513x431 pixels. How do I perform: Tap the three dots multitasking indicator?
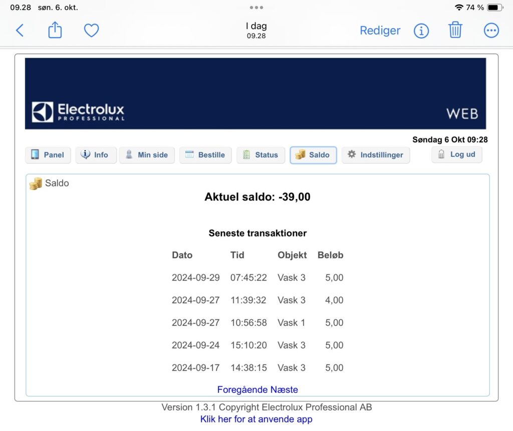(x=256, y=7)
